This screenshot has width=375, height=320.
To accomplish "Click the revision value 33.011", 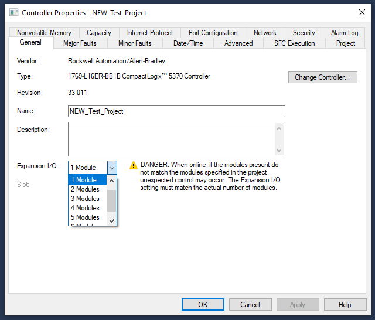I will pos(77,93).
